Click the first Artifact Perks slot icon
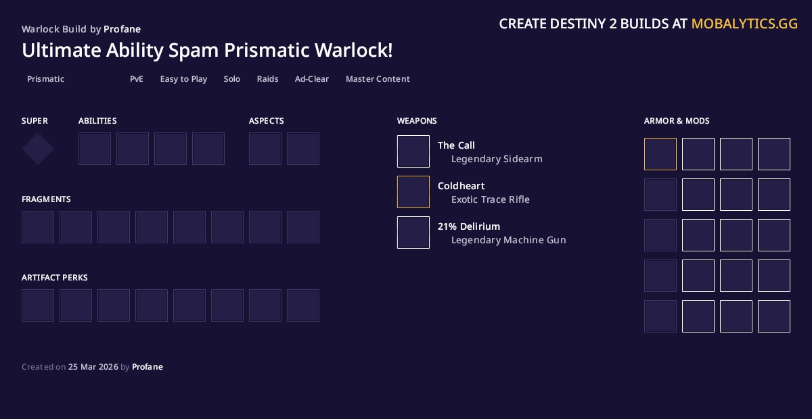Screen dimensions: 812x419 click(38, 305)
